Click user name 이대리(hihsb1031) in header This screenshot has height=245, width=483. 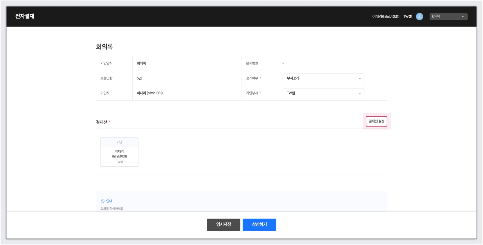tap(385, 17)
